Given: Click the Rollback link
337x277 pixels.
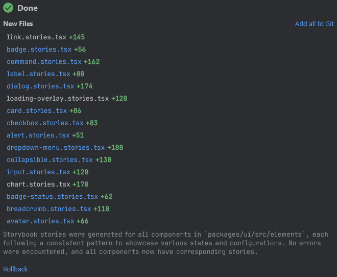Looking at the screenshot, I should (x=15, y=269).
